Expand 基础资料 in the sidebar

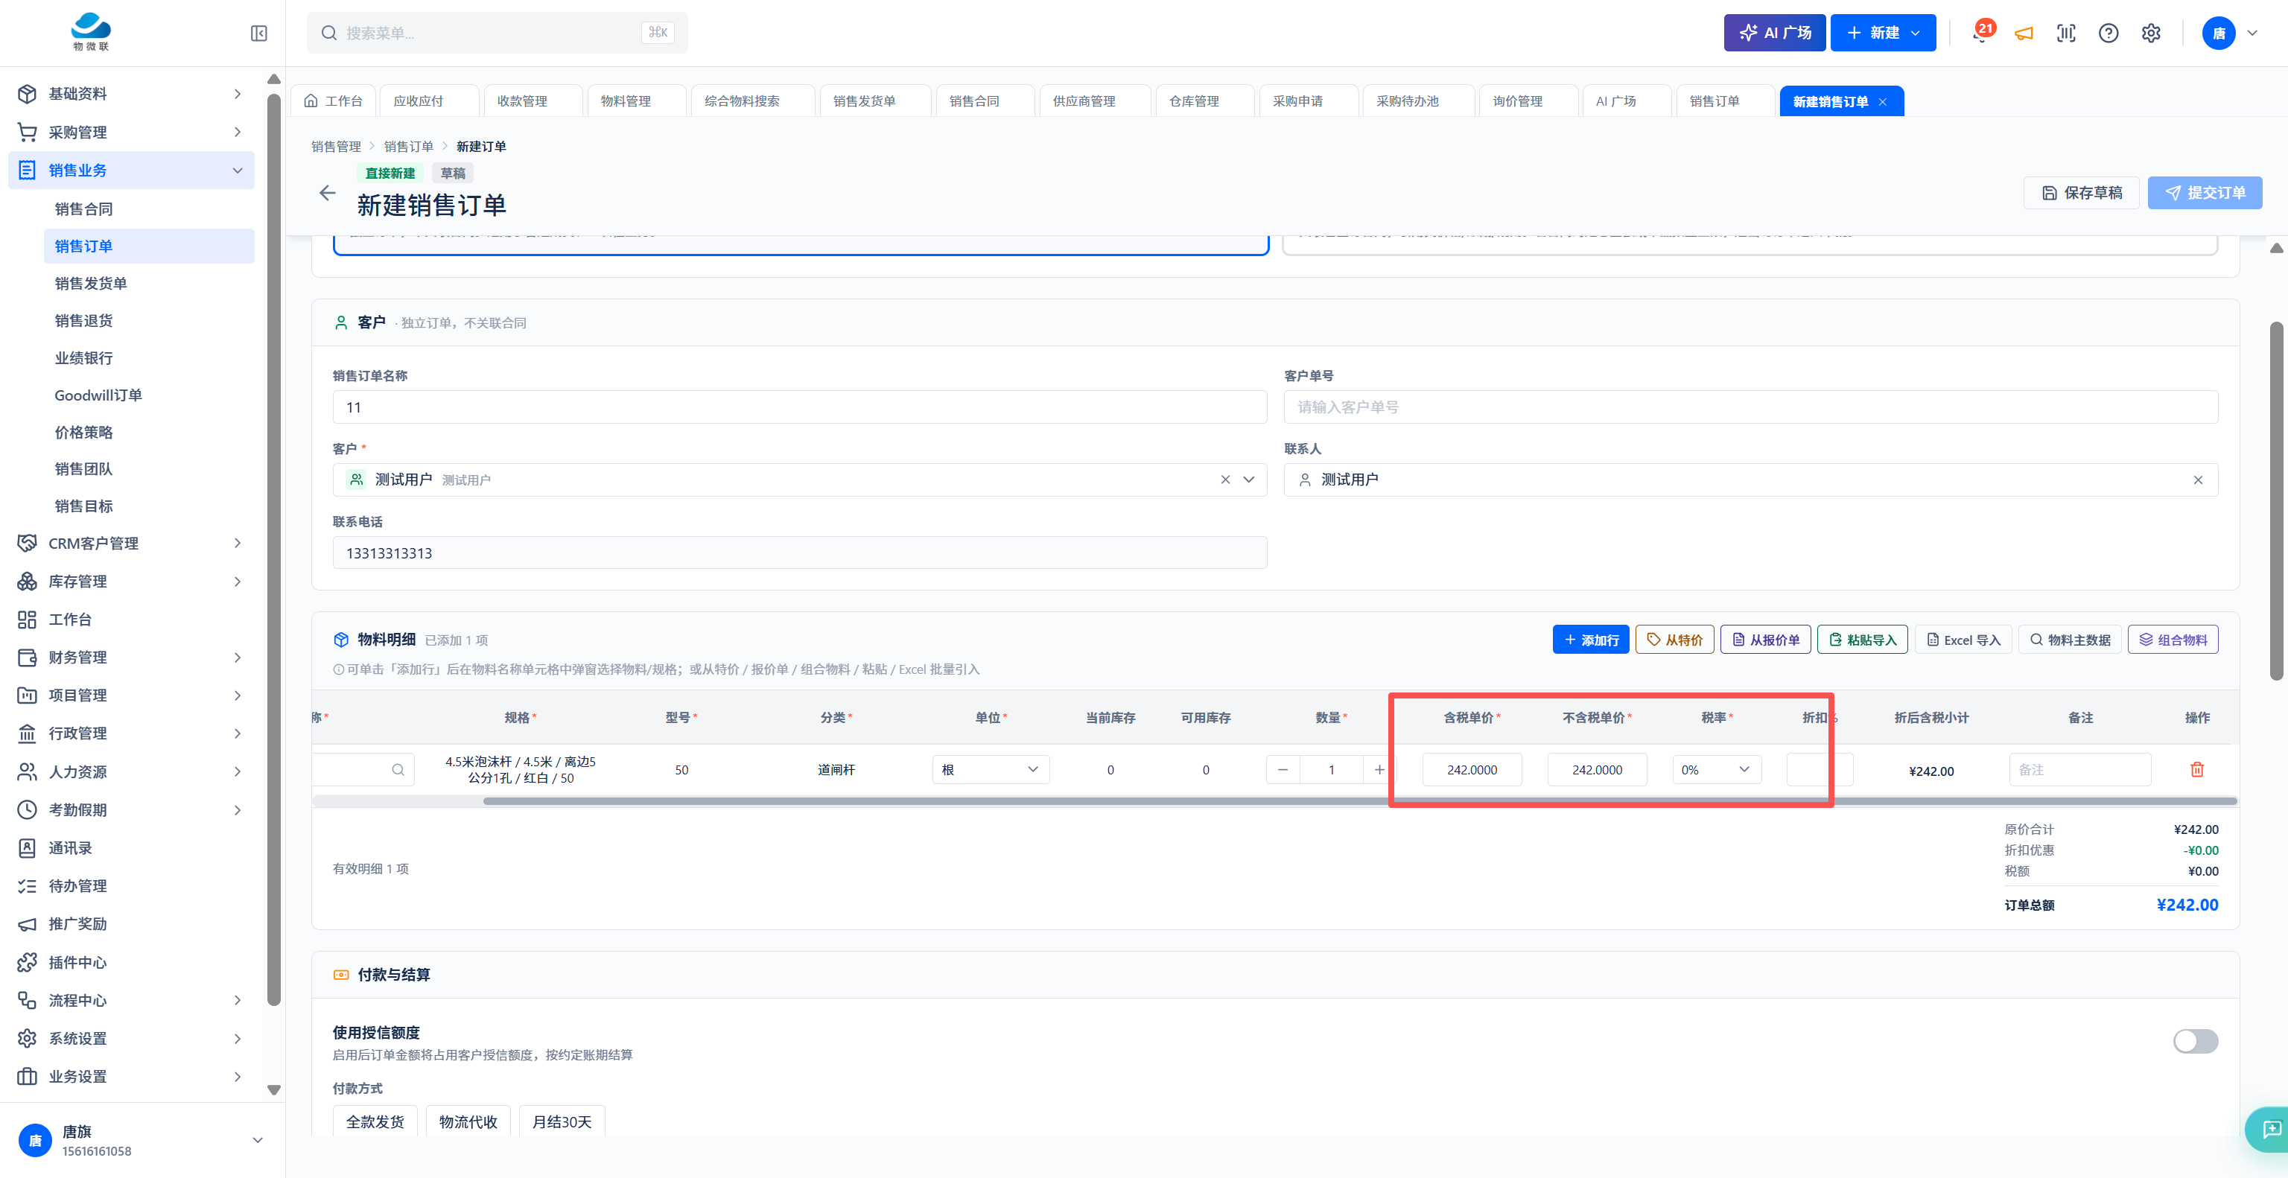131,94
